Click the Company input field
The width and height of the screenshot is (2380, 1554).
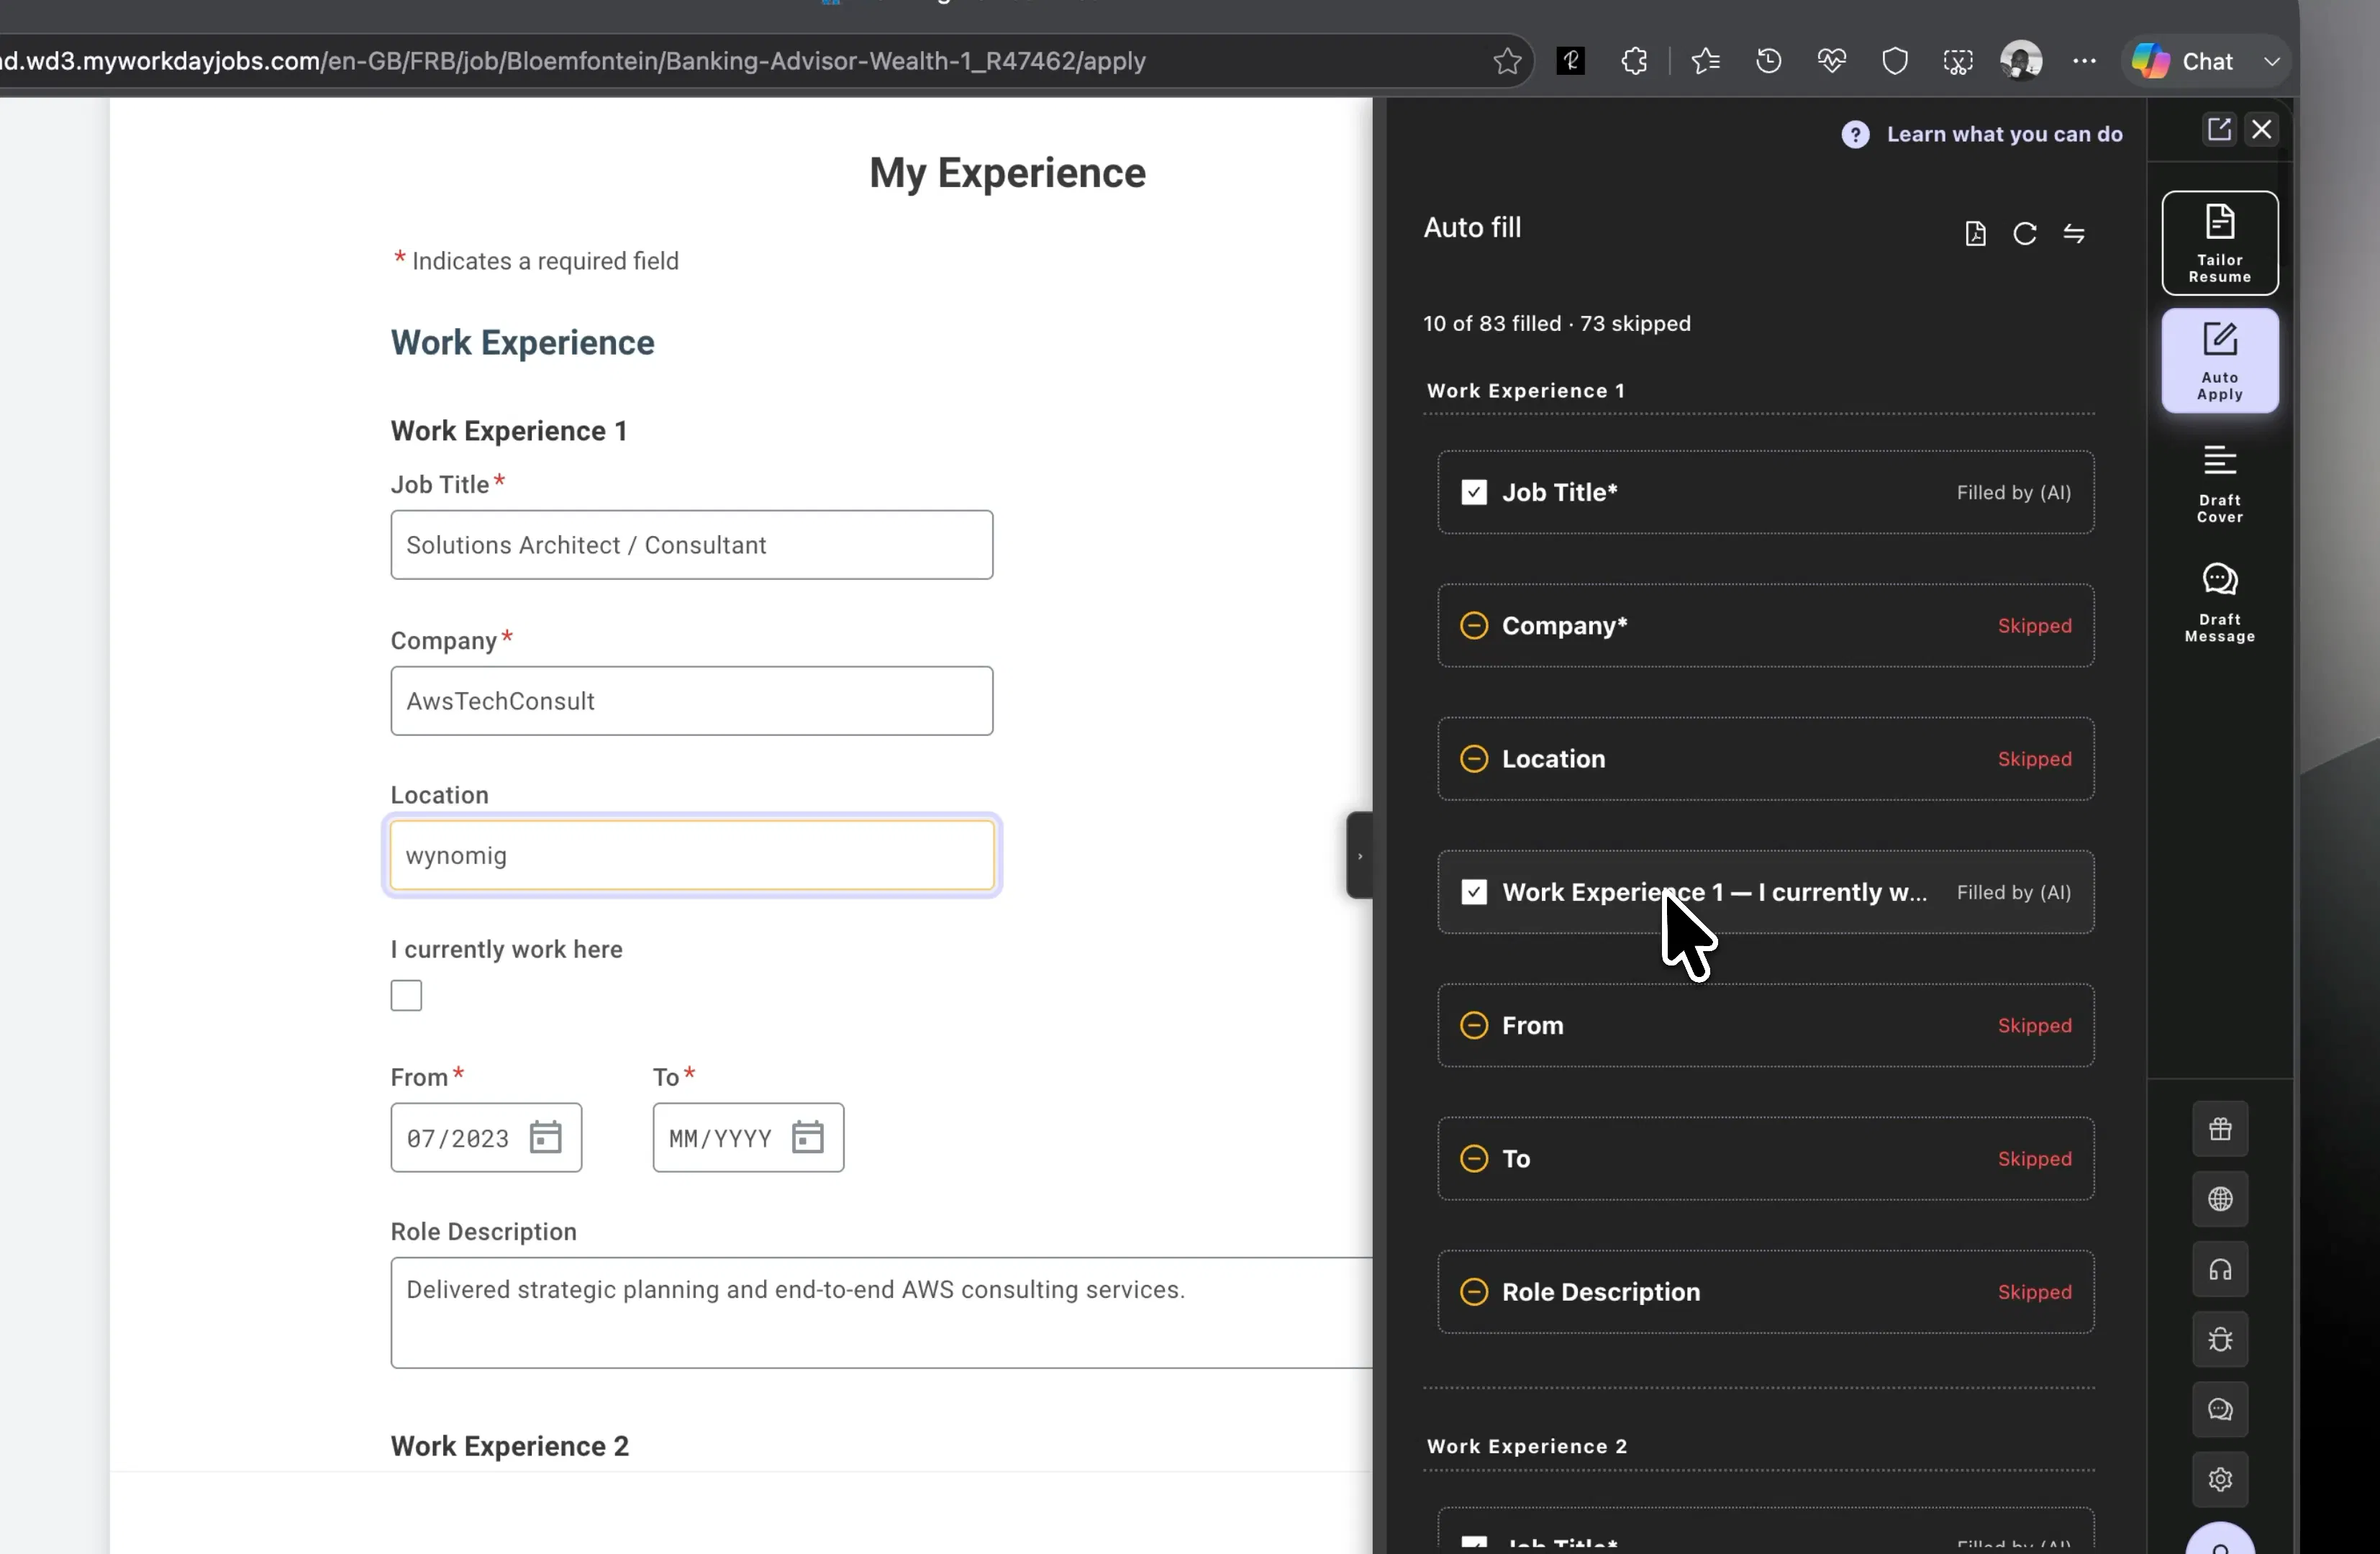pyautogui.click(x=691, y=701)
